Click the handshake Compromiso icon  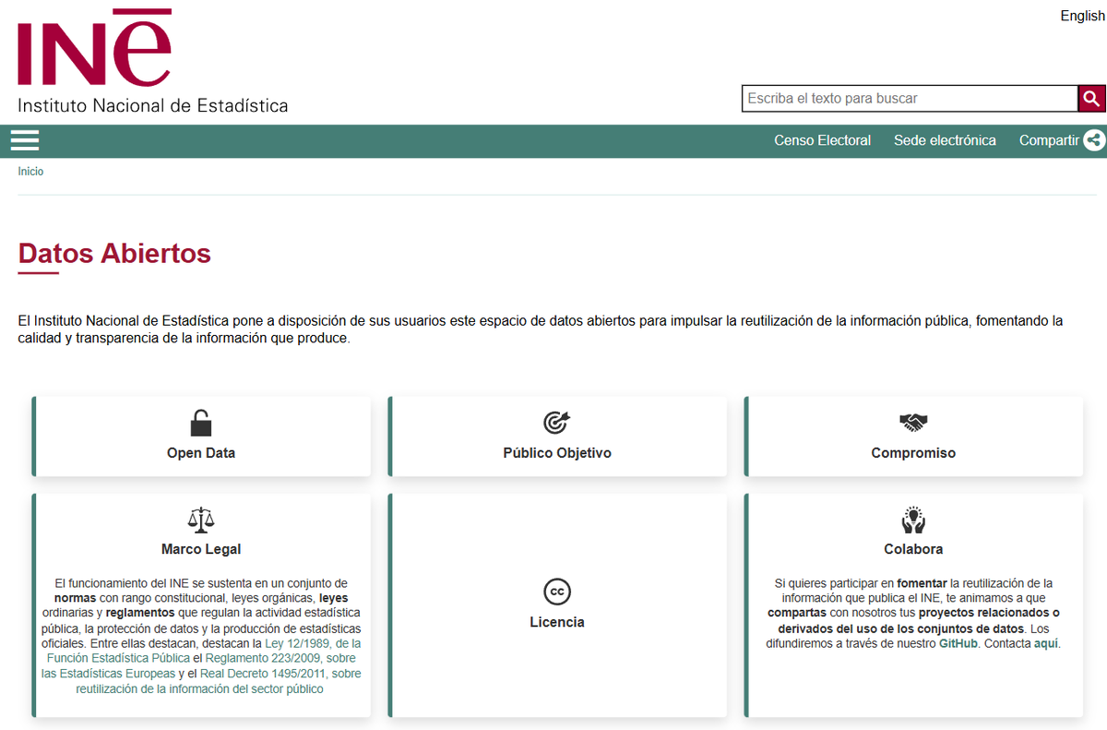click(x=913, y=423)
